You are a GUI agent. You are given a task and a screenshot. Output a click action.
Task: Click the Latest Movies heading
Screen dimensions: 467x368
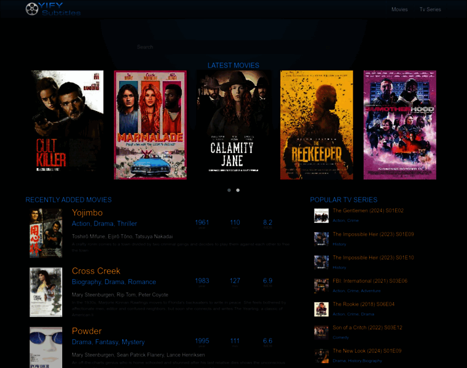point(233,66)
